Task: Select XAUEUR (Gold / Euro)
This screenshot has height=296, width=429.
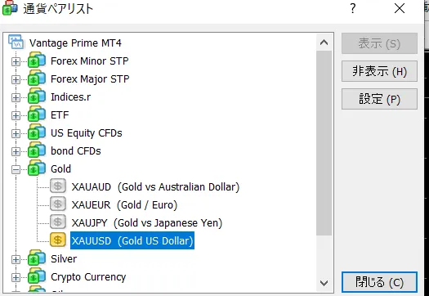Action: pyautogui.click(x=124, y=204)
